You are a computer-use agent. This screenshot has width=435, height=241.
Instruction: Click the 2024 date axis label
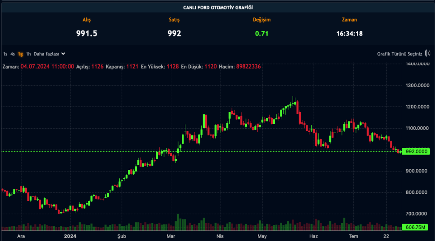70,236
